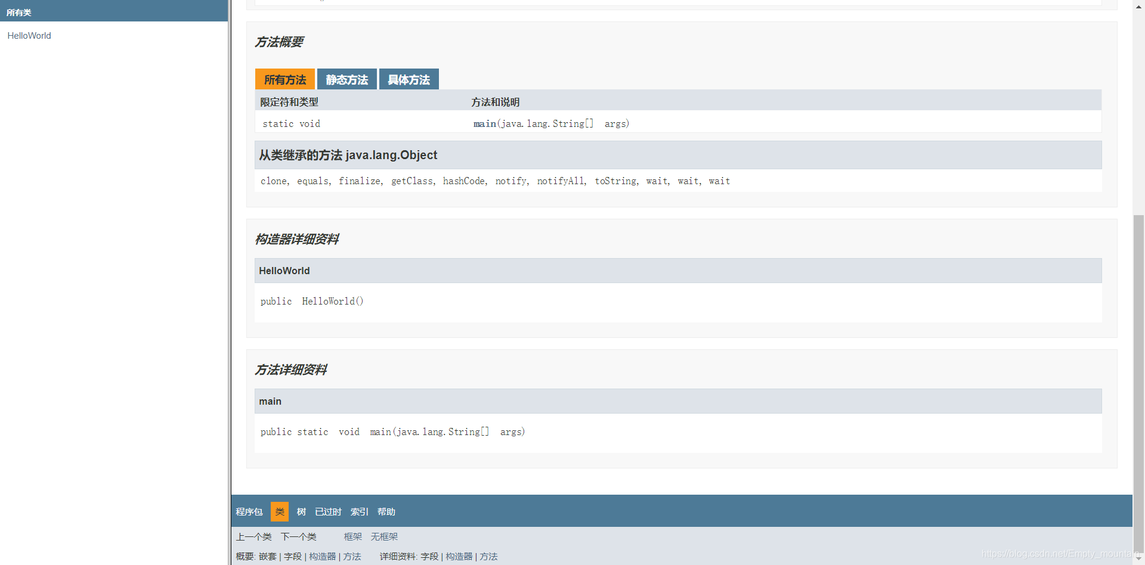Click 限定符和类型 column header
The image size is (1145, 565).
click(289, 102)
